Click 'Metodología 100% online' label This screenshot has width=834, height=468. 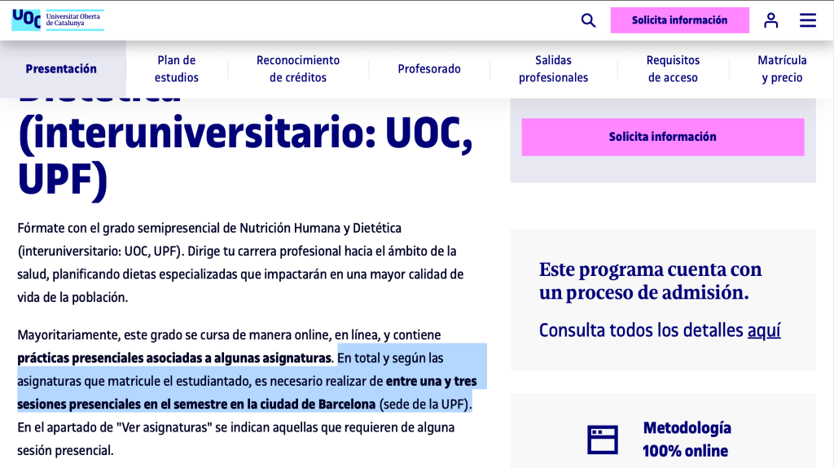[687, 440]
